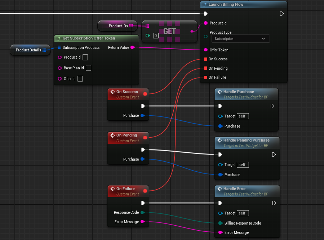
Task: Click the GET node index field
Action: [156, 36]
